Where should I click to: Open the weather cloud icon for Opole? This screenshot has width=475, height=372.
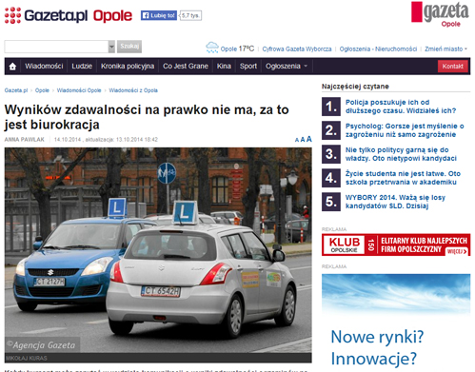tap(212, 48)
